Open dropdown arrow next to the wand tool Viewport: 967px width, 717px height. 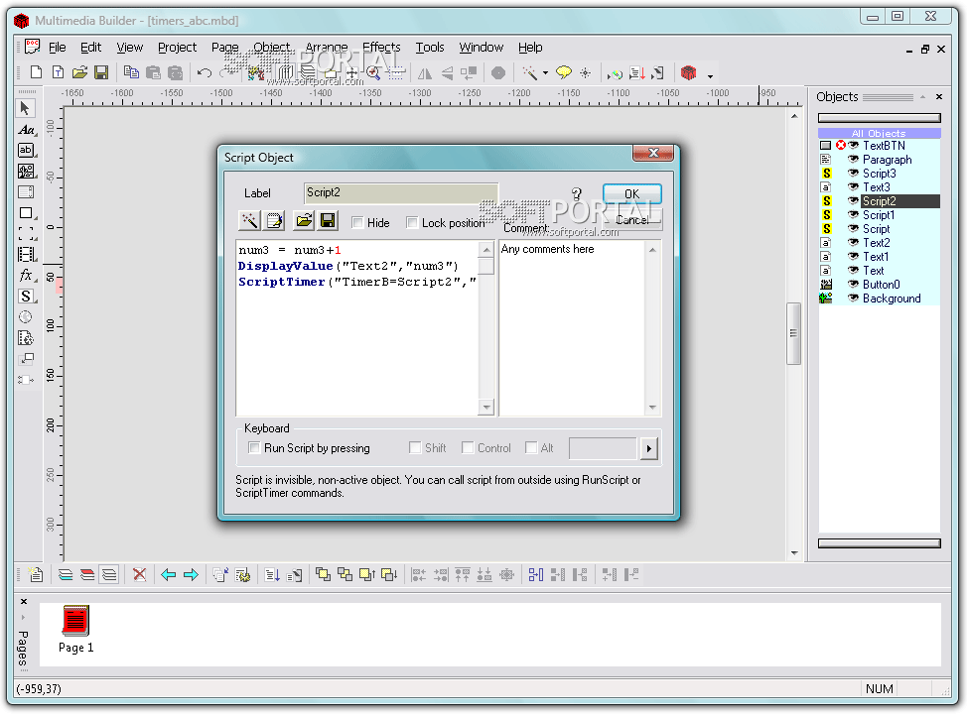pos(545,73)
